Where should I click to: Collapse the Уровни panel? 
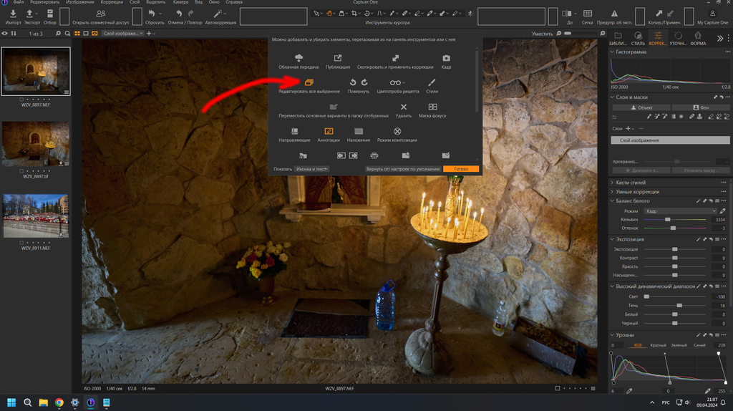coord(612,335)
